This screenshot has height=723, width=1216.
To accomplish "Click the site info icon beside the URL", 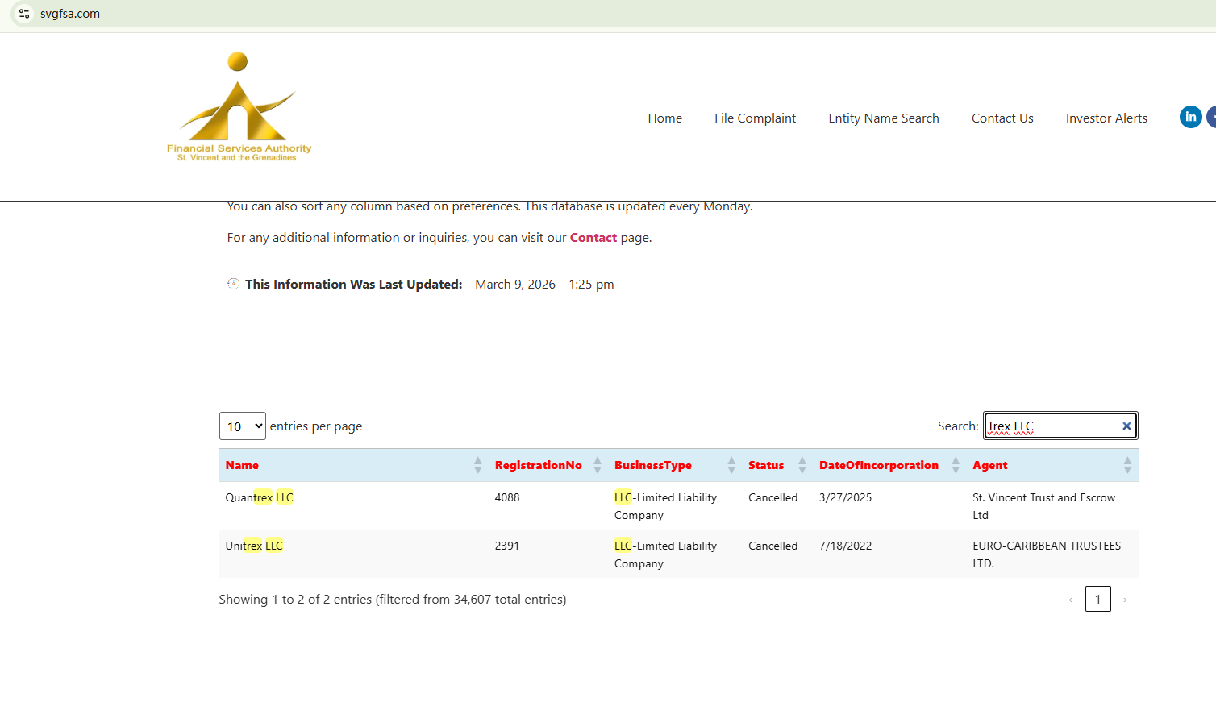I will pos(24,14).
